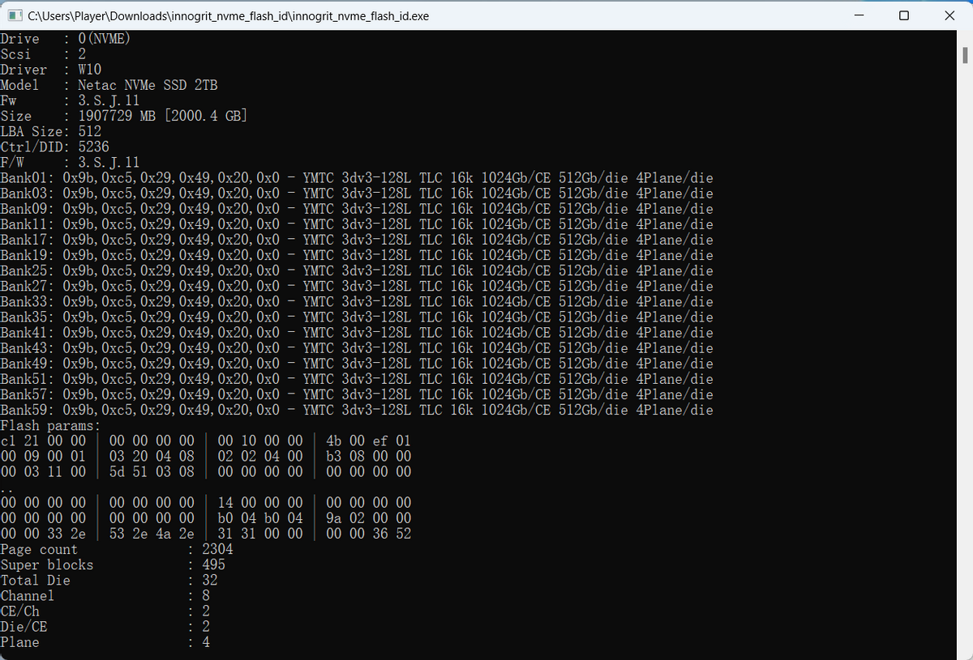The image size is (973, 660).
Task: Maximize the console window
Action: pos(904,15)
